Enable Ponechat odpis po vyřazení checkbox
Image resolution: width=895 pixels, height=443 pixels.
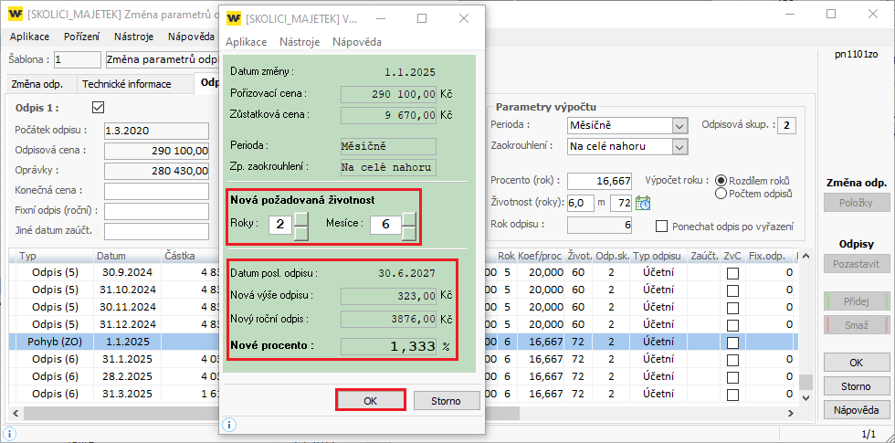click(x=662, y=226)
